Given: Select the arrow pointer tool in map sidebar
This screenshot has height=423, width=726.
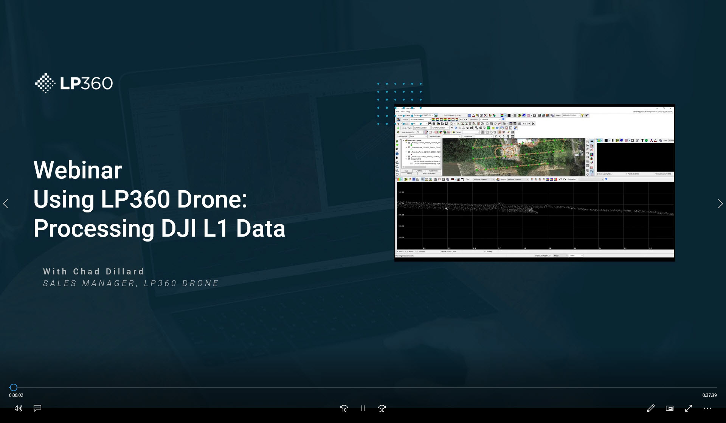Looking at the screenshot, I should 397,158.
